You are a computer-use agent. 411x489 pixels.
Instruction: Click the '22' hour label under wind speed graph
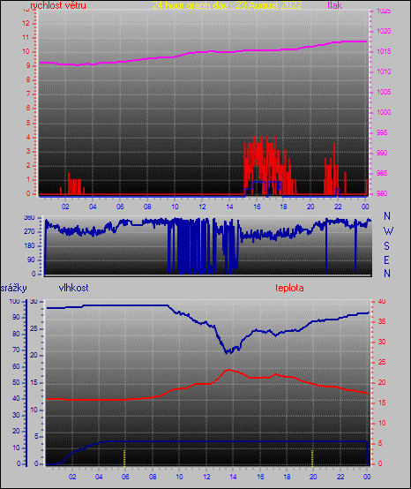point(338,207)
